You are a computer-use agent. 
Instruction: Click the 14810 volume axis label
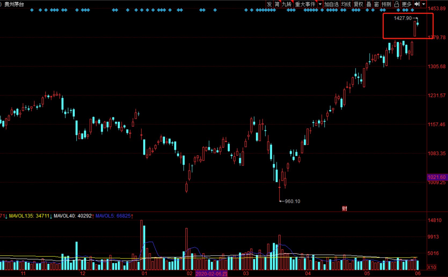[x=435, y=220]
